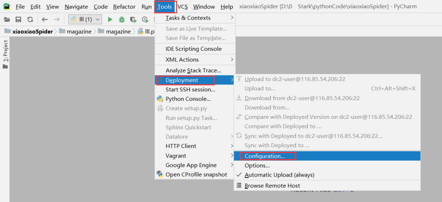Start debugging with the bug icon

pyautogui.click(x=122, y=19)
